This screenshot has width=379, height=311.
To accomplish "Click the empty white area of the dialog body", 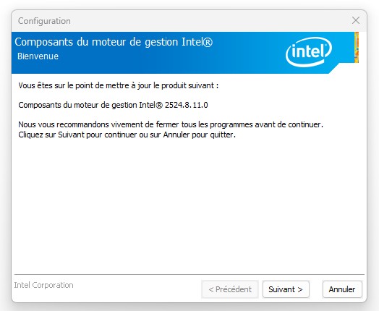I will coord(189,205).
